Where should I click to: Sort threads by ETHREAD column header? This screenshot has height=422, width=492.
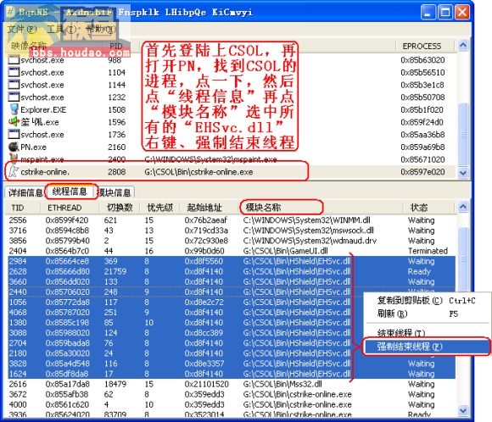pyautogui.click(x=69, y=208)
